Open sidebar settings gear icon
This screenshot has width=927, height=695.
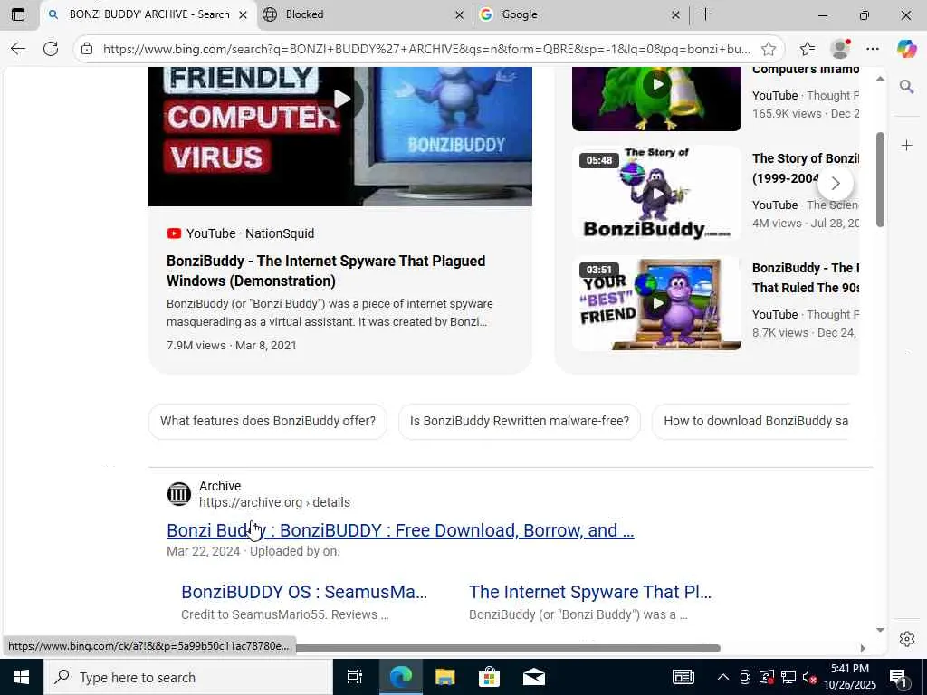click(907, 639)
